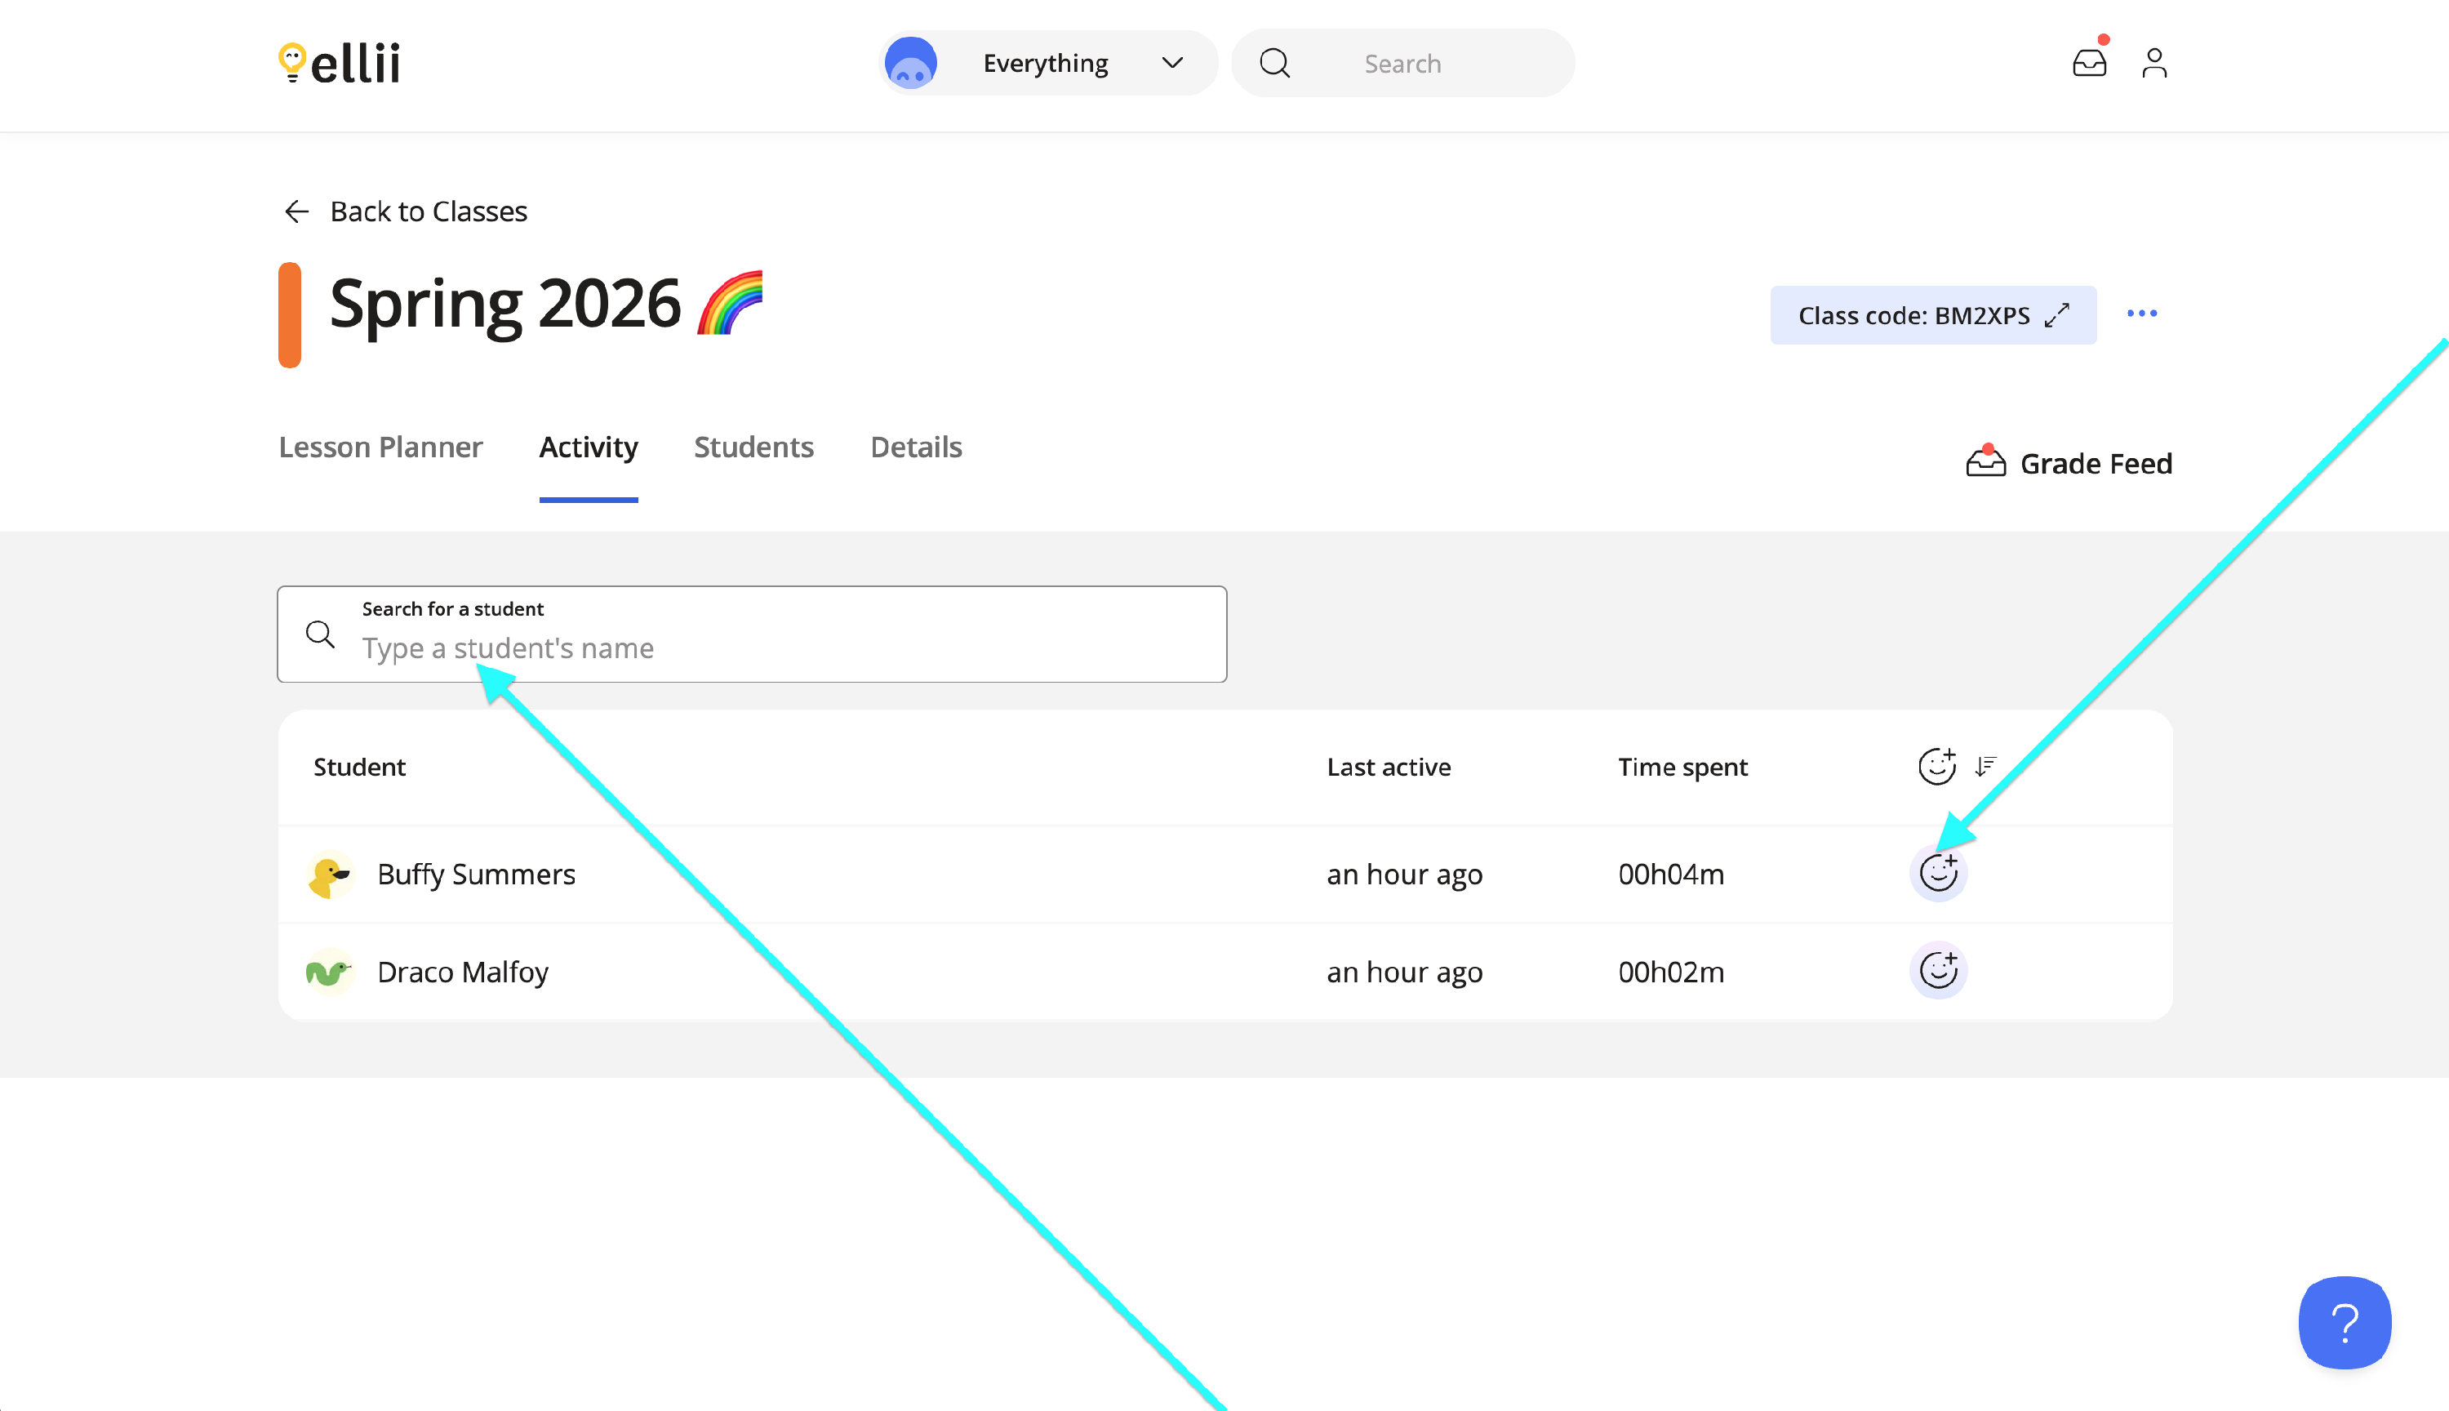The image size is (2449, 1411).
Task: Open the Grade Feed
Action: point(2069,463)
